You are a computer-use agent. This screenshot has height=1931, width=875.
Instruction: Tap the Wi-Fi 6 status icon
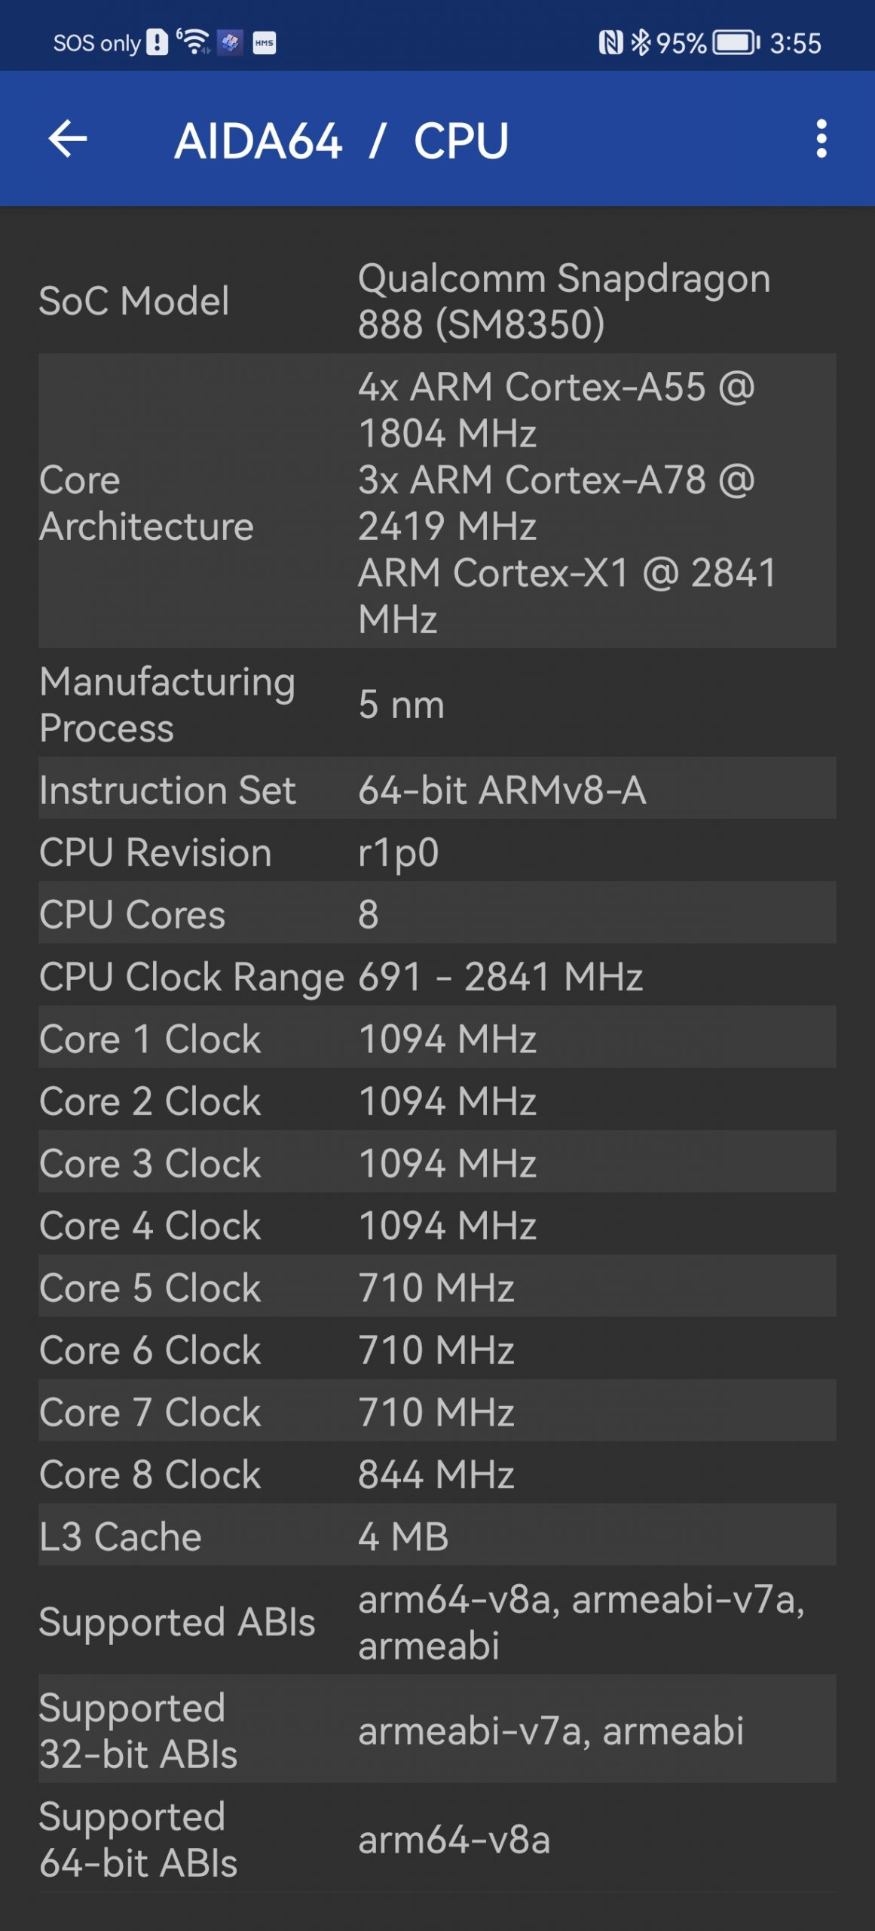point(194,41)
